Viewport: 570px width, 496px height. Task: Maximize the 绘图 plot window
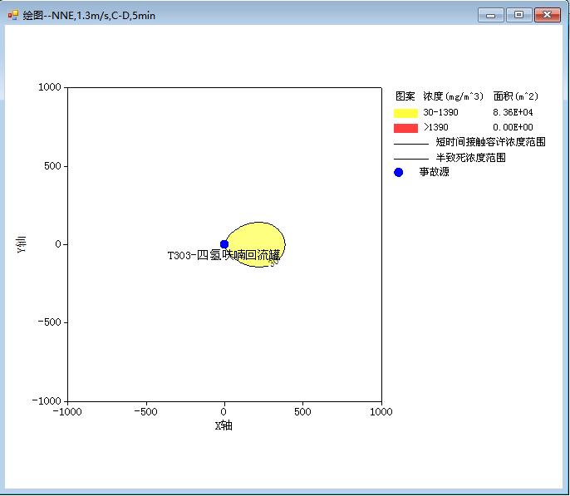(518, 15)
